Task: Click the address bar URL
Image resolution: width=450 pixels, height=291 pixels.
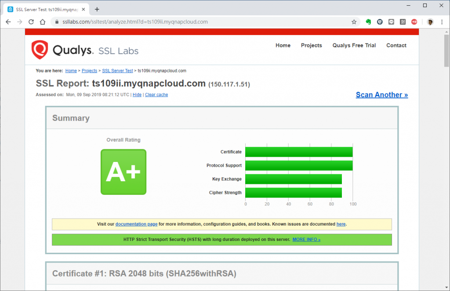Action: 135,22
